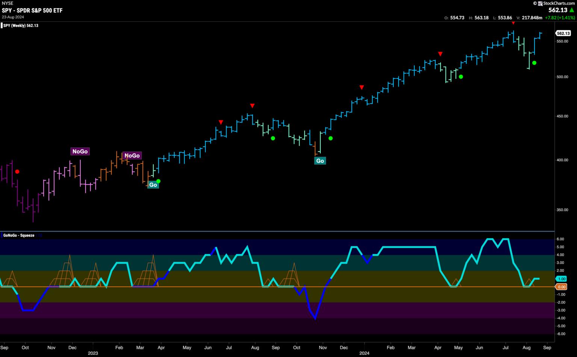Click the green dot marker in August 2024
Image resolution: width=577 pixels, height=357 pixels.
(x=534, y=63)
